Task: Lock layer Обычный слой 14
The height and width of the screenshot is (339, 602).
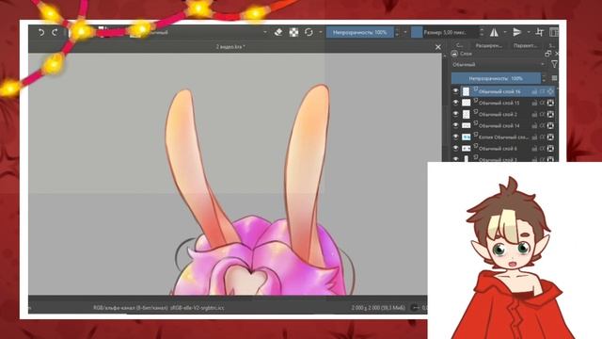Action: click(534, 125)
